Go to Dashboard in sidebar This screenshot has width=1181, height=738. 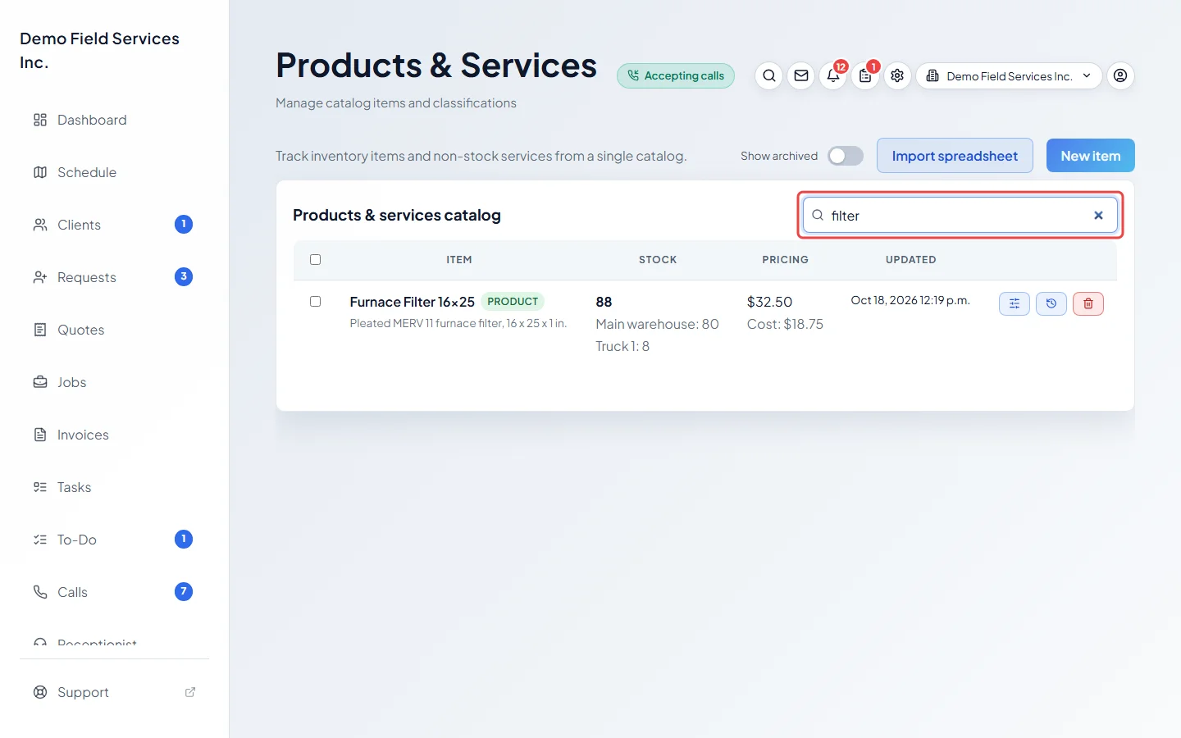pos(114,120)
